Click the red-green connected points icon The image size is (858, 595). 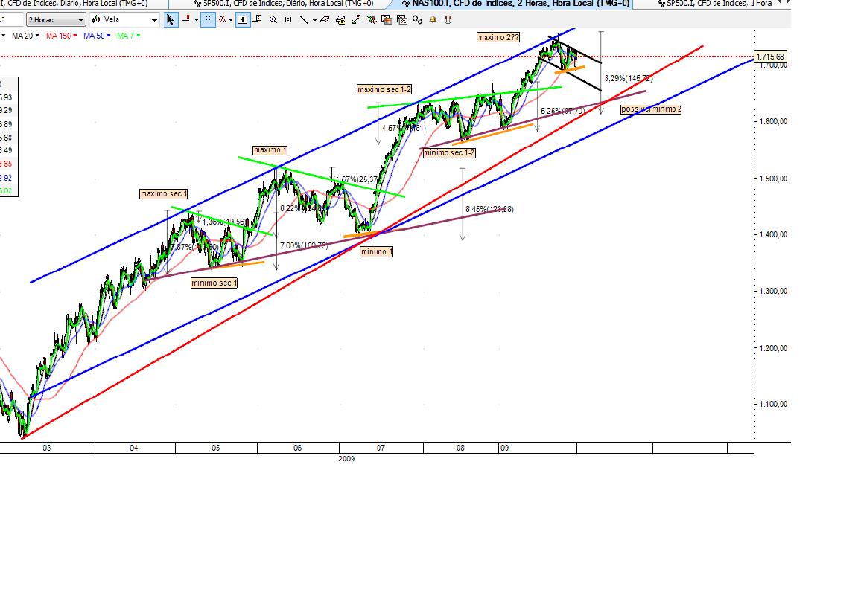point(356,19)
